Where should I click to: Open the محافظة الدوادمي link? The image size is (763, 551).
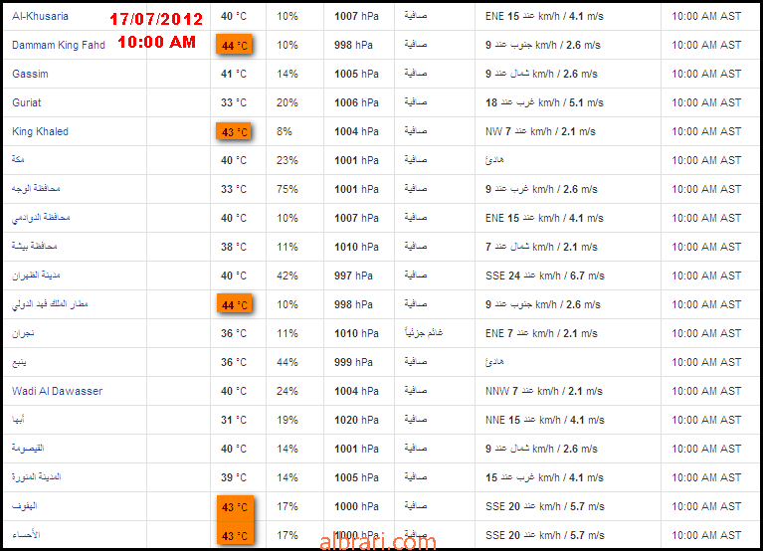41,218
